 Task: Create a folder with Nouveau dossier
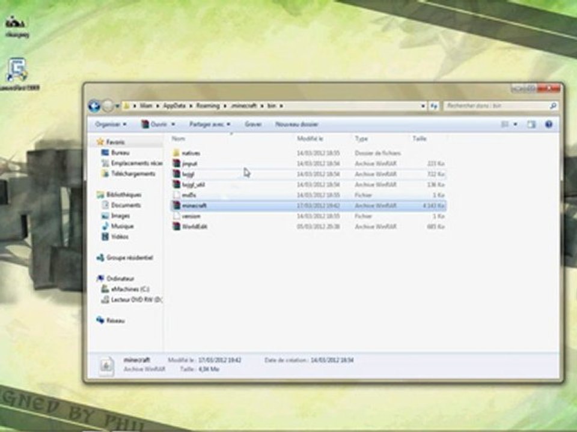coord(296,125)
